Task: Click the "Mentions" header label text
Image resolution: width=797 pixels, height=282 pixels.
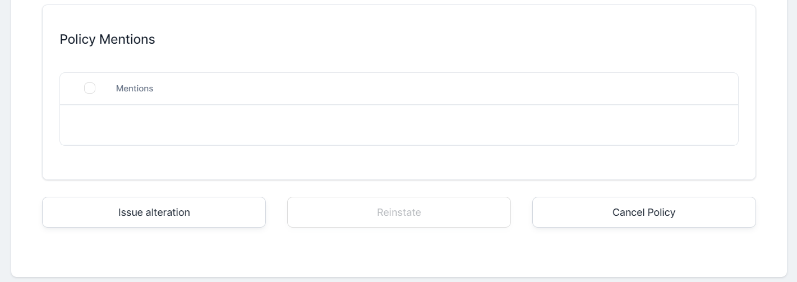Action: point(135,89)
